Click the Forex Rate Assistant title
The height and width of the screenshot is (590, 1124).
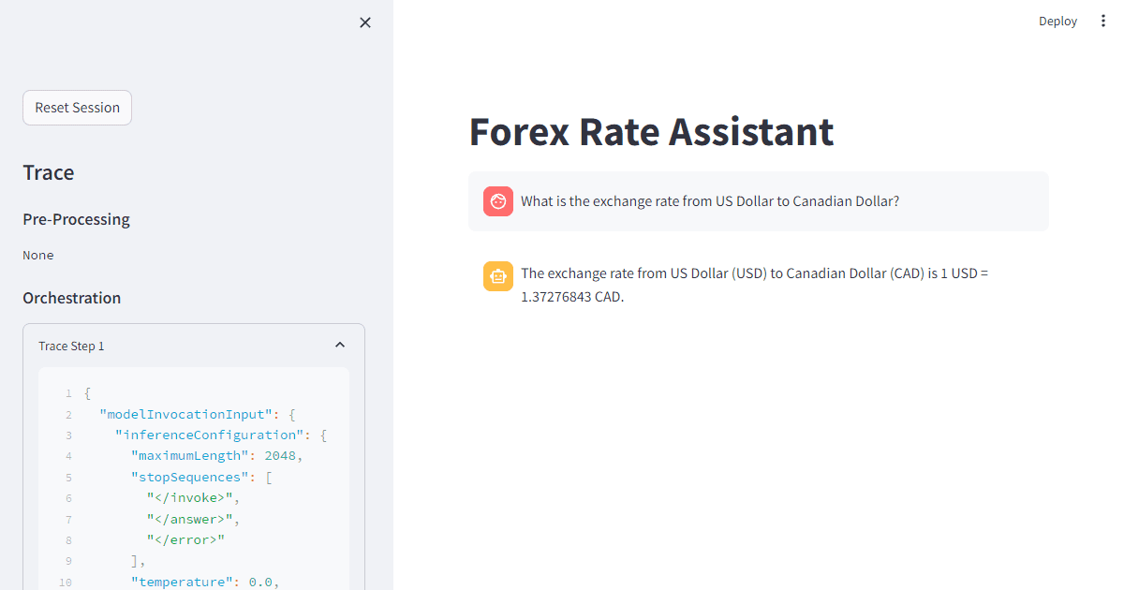coord(651,132)
